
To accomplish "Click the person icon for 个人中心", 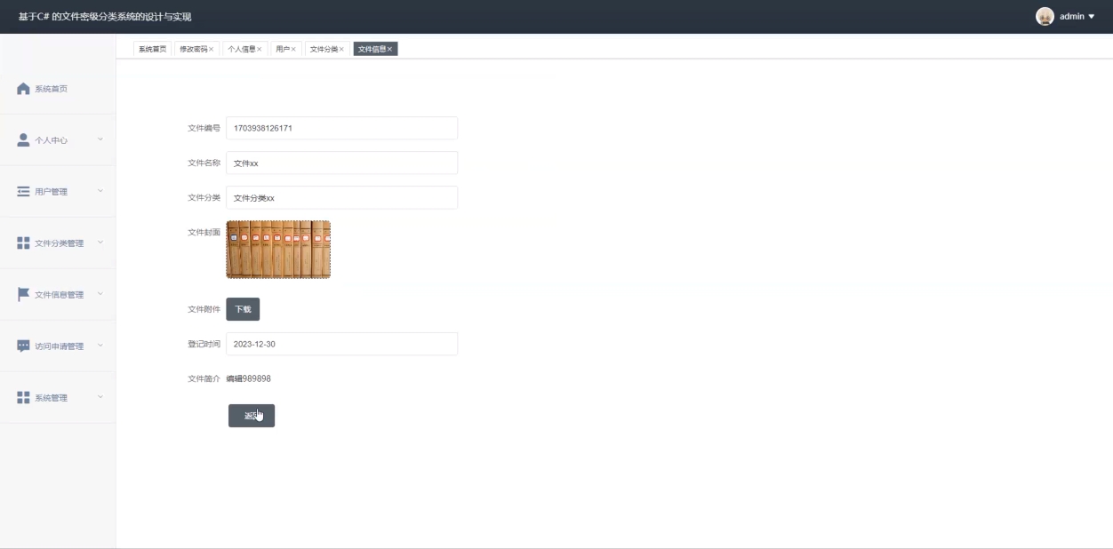I will (24, 140).
